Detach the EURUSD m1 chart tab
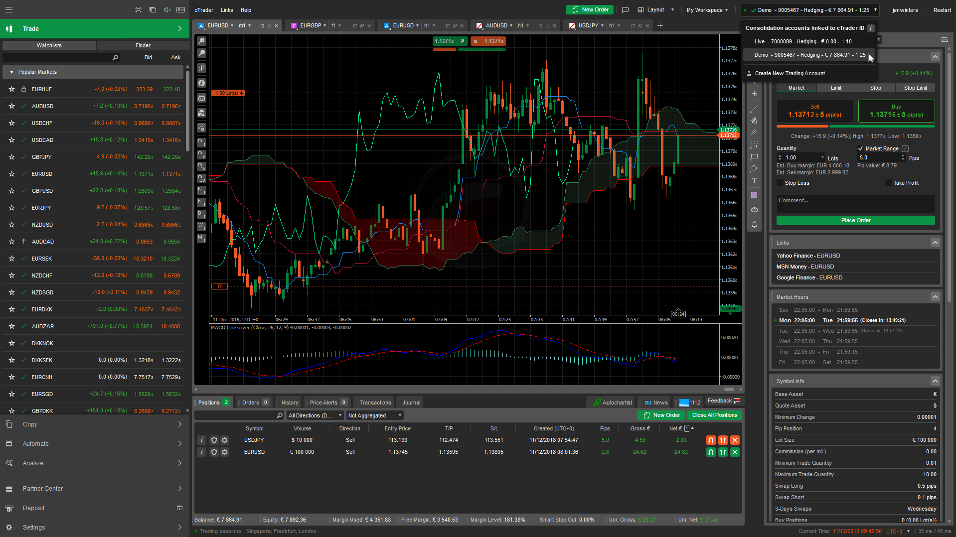 (262, 25)
